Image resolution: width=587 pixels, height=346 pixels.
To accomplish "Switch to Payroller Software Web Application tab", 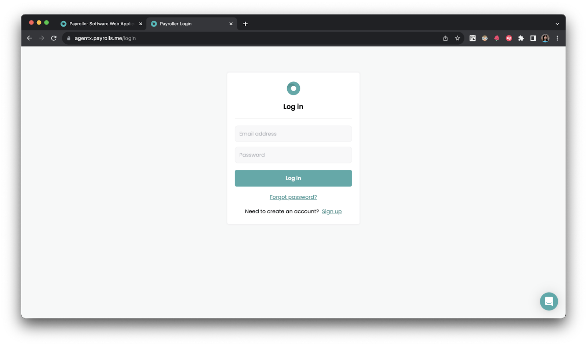I will click(101, 24).
